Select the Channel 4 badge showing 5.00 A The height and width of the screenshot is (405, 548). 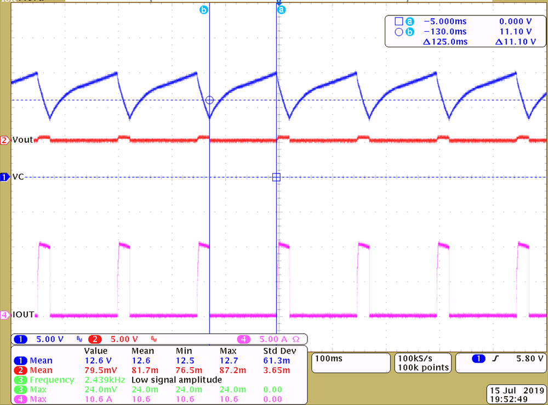[x=244, y=339]
